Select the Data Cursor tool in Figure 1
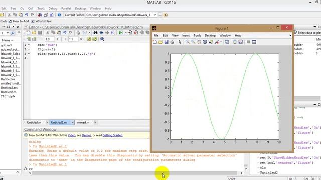Screen dimensions: 321x180 [211, 42]
